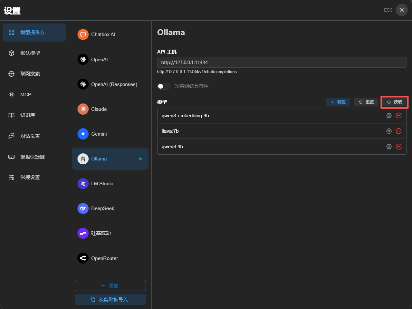
Task: Open the 知识库 settings section
Action: point(34,115)
